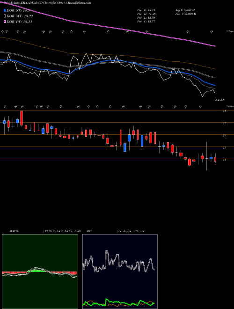Click the 'Pre O: 14.15' open value
The height and width of the screenshot is (309, 234).
click(147, 10)
